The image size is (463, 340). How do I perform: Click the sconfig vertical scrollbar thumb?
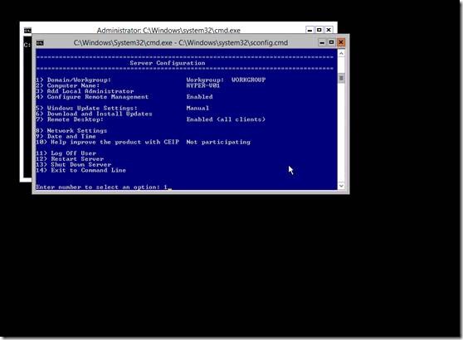[341, 78]
